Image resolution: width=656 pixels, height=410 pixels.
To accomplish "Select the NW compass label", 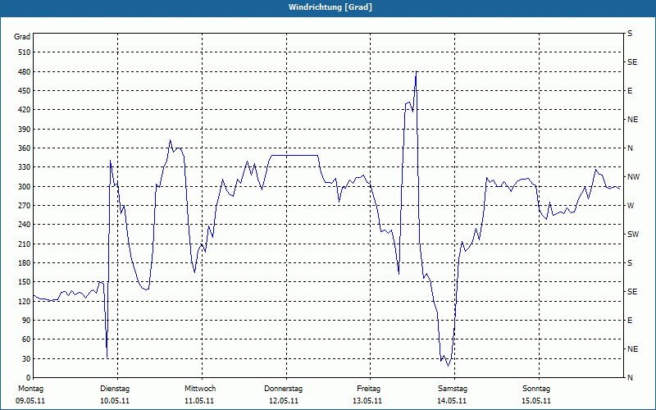I will [x=633, y=177].
